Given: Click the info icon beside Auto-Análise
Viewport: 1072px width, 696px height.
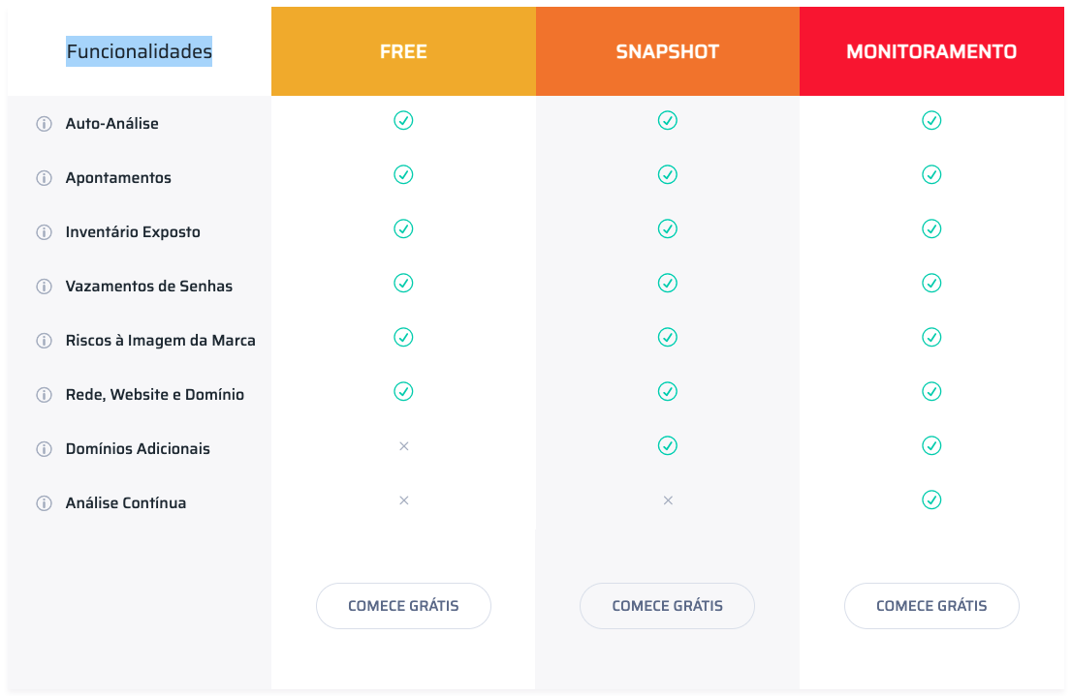Looking at the screenshot, I should pyautogui.click(x=44, y=124).
